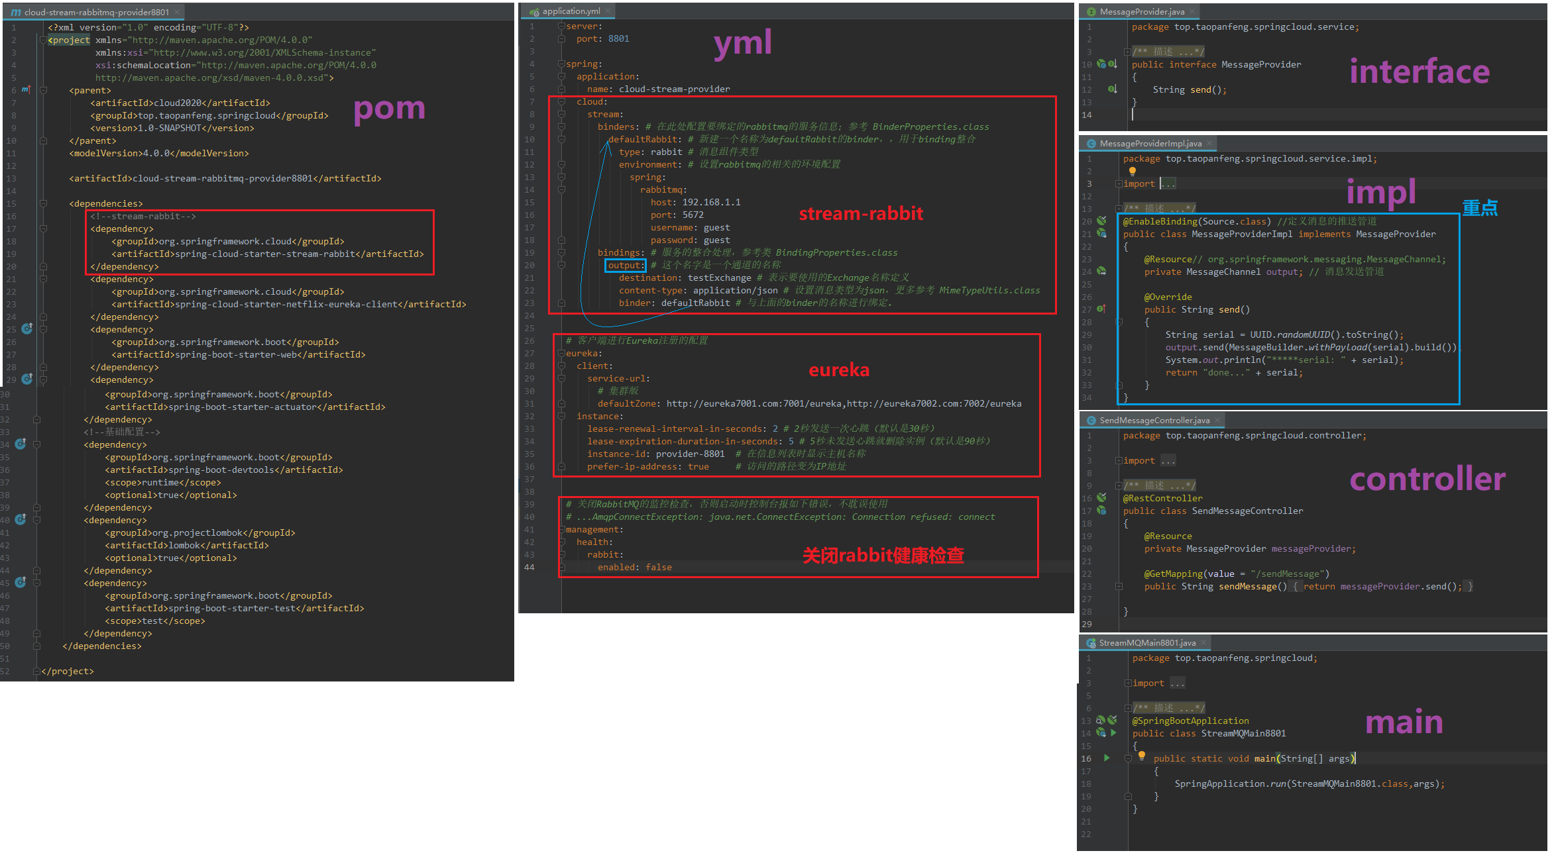1556x853 pixels.
Task: Click the Spring bean icon beside class SendMessageController
Action: 1101,511
